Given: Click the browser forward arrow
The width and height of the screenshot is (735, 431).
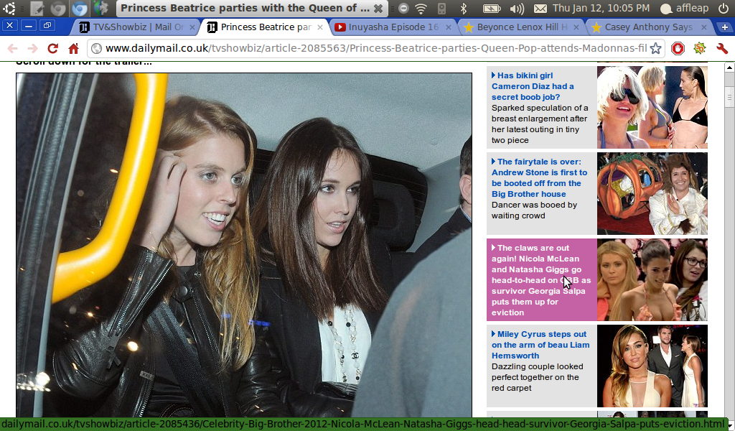Looking at the screenshot, I should 32,48.
